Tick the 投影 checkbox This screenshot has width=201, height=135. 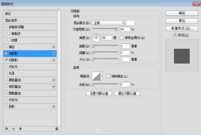point(6,106)
